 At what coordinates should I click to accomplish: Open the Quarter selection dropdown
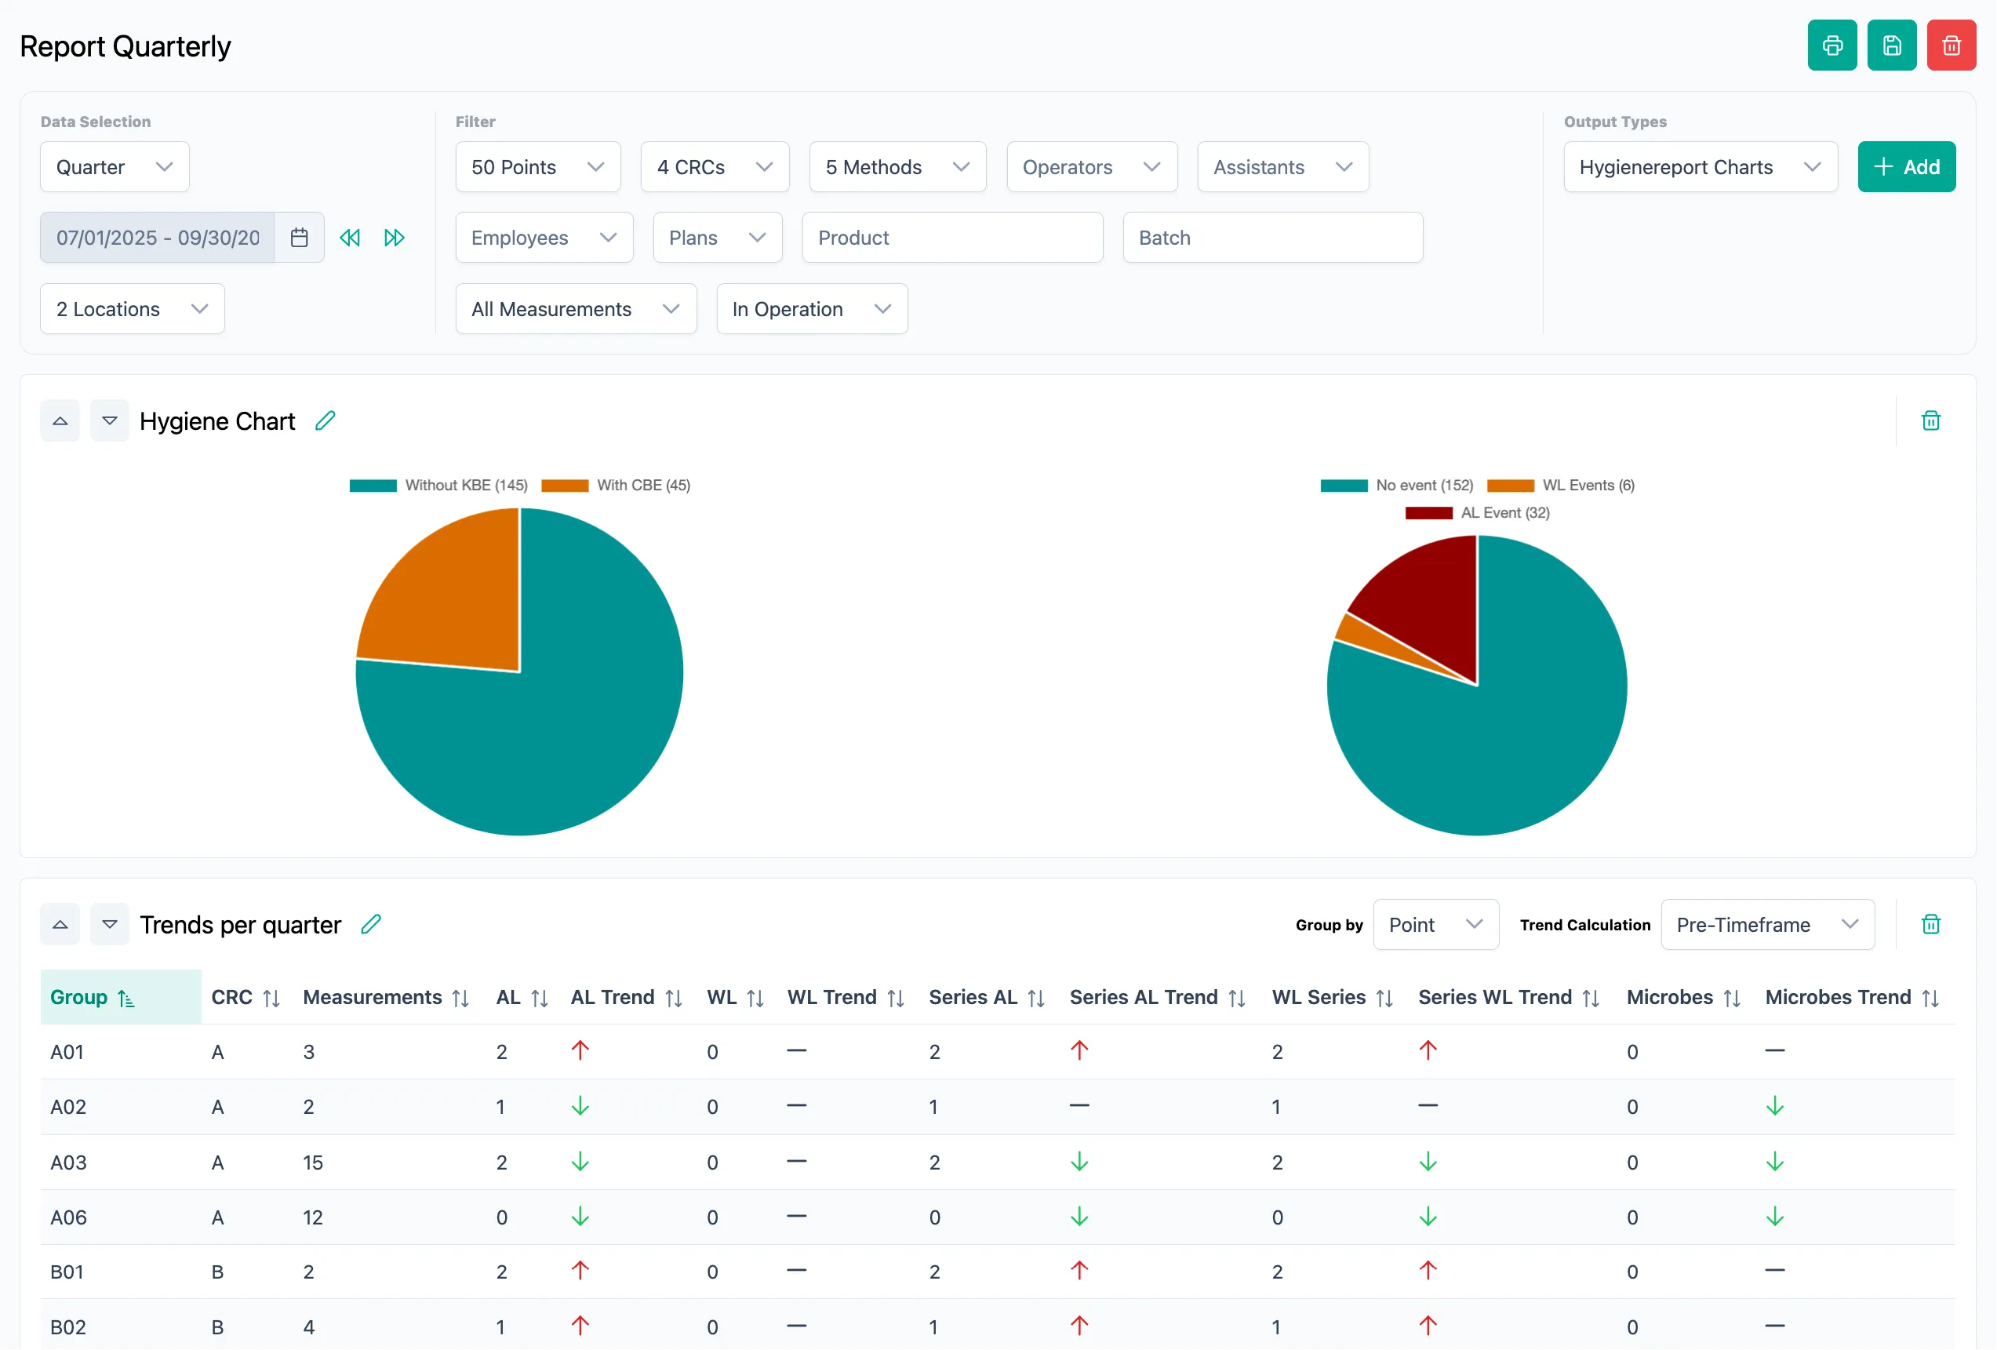[114, 167]
